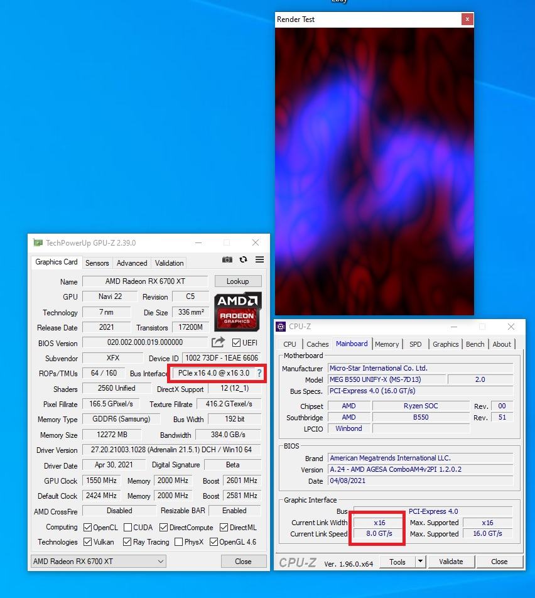
Task: Click the Current Link Speed value 8.0 GT/s
Action: 379,533
